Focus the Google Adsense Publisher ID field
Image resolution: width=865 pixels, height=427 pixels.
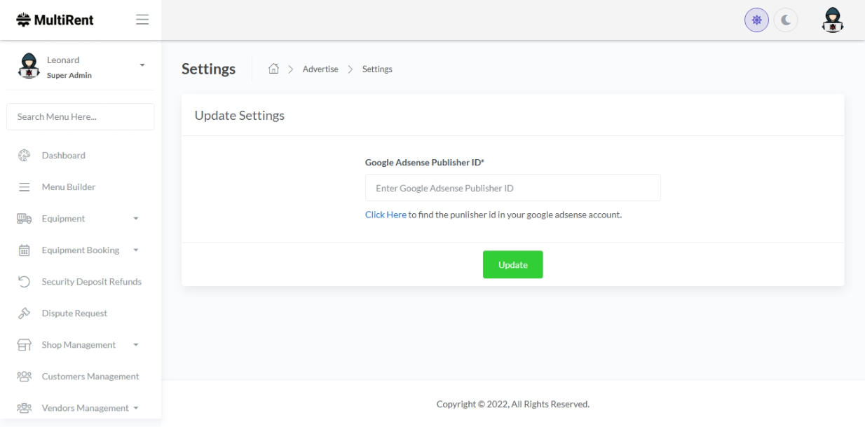512,188
